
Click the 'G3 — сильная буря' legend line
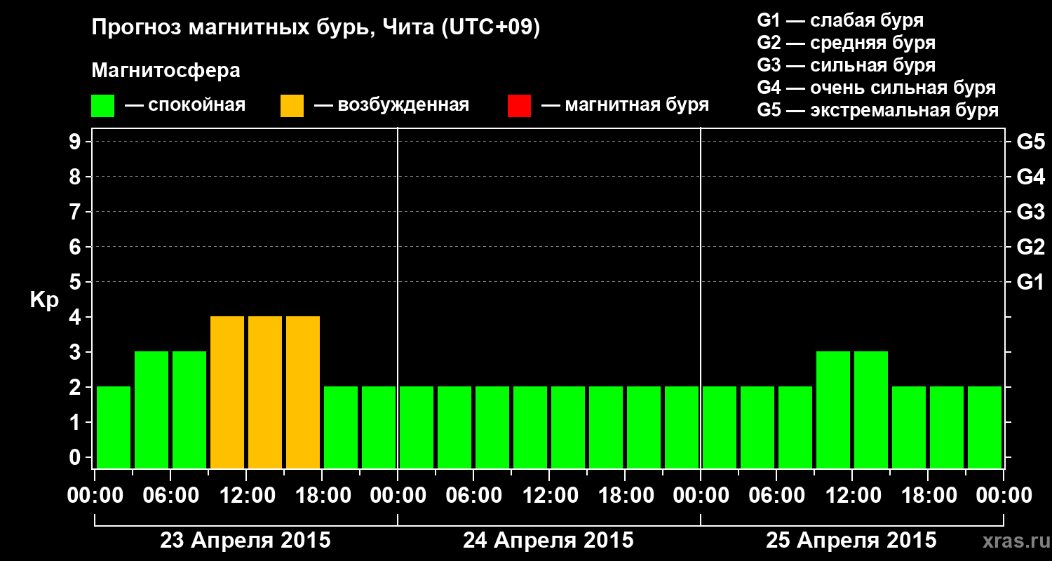tap(847, 65)
